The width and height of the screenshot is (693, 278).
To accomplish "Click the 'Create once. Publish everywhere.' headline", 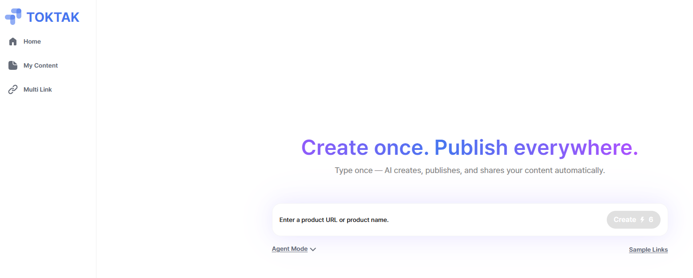I will click(470, 148).
